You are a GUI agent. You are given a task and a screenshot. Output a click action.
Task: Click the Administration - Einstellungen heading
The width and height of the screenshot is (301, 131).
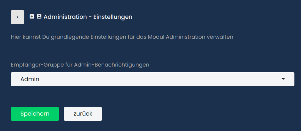[88, 17]
